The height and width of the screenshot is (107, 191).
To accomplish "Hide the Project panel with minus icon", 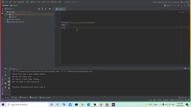I will point(53,9).
